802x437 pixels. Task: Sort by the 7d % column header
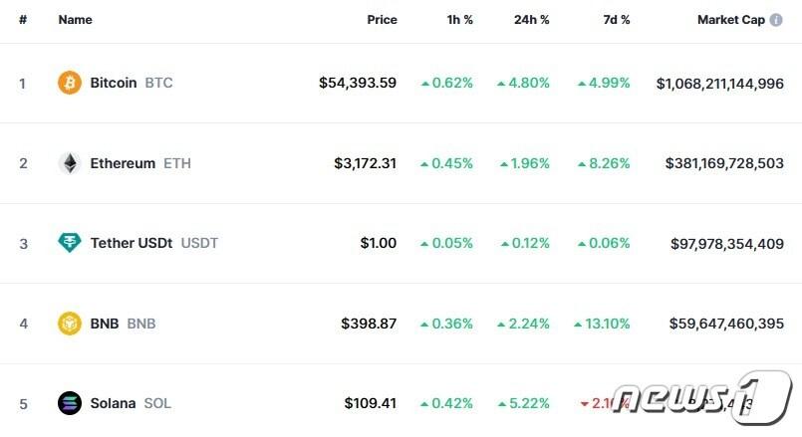pyautogui.click(x=615, y=20)
